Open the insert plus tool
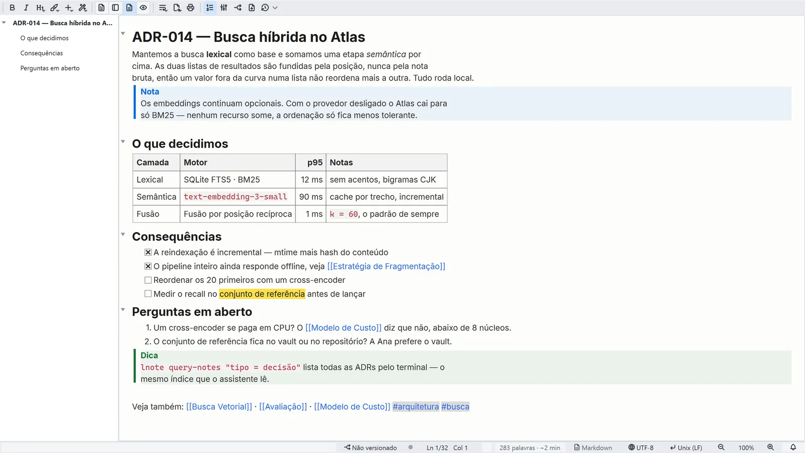The width and height of the screenshot is (805, 453). click(69, 8)
